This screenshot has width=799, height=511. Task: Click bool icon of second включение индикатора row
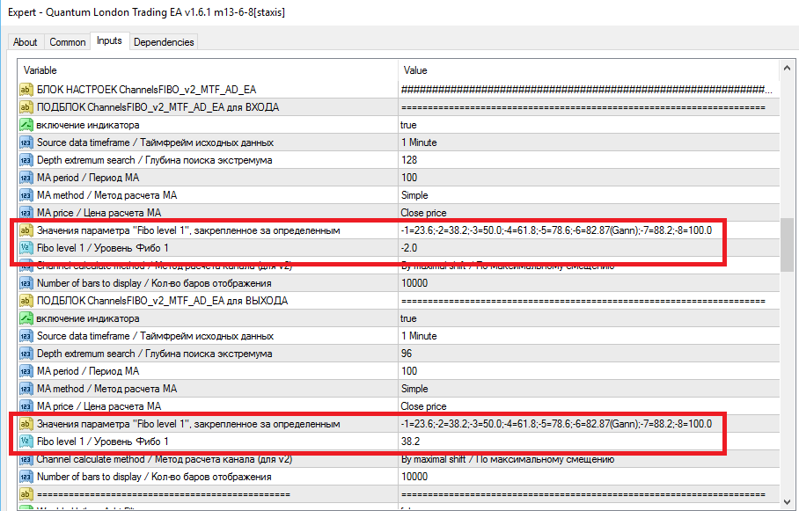tap(26, 318)
